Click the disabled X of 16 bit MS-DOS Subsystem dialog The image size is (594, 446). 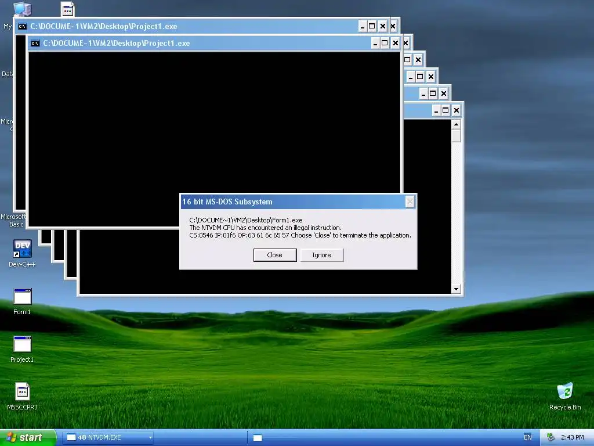(410, 202)
